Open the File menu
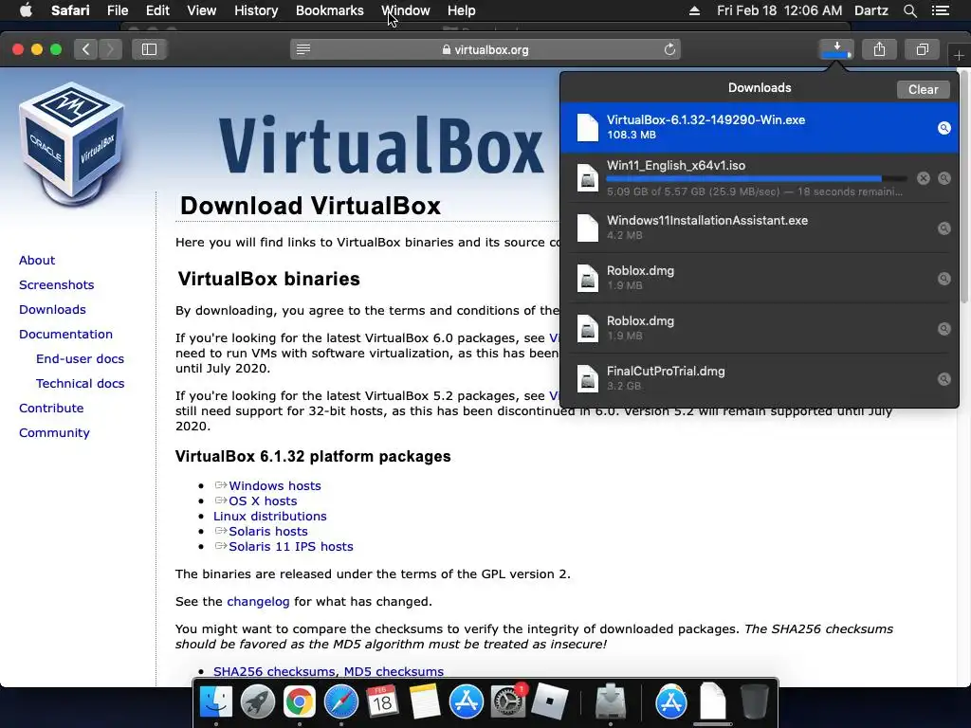 coord(118,10)
